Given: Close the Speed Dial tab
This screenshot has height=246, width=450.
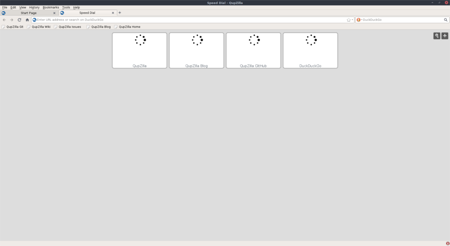Looking at the screenshot, I should pos(113,13).
